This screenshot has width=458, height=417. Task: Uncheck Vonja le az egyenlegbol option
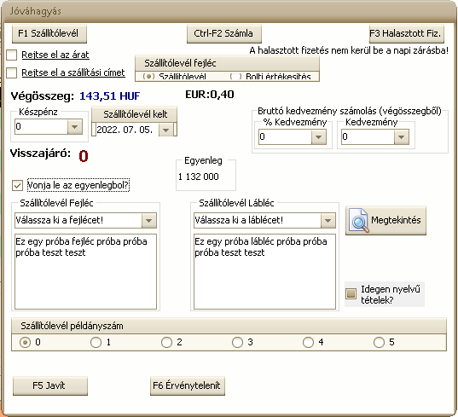pyautogui.click(x=17, y=185)
